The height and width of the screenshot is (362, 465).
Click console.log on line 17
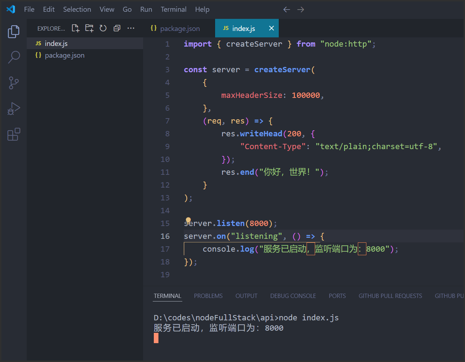point(228,249)
